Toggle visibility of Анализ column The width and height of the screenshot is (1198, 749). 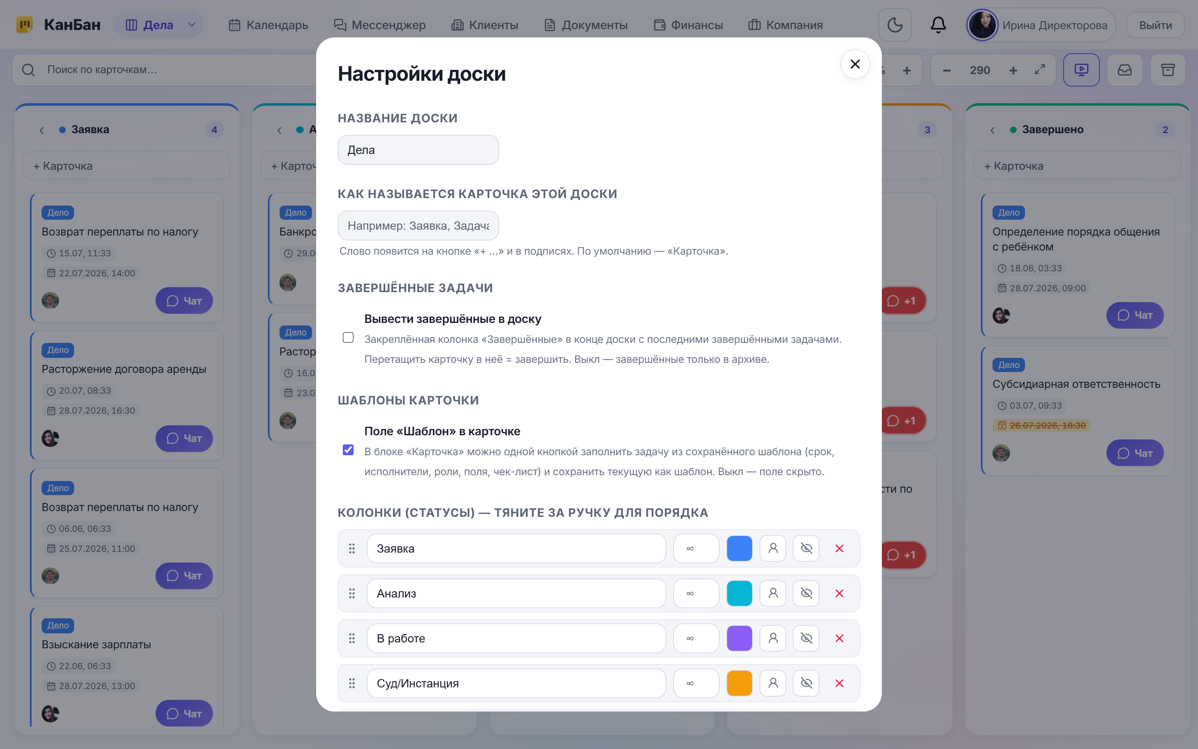(807, 593)
